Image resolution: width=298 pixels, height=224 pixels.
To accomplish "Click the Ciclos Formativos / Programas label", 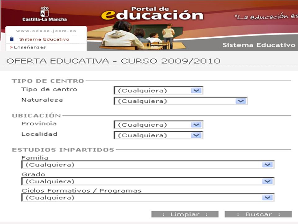I will [82, 191].
